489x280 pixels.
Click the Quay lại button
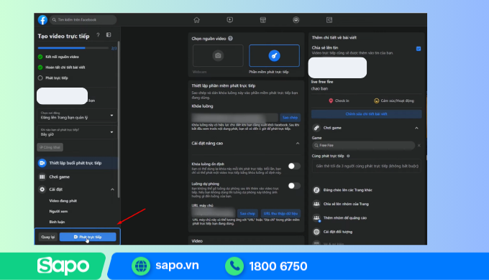[x=47, y=237]
